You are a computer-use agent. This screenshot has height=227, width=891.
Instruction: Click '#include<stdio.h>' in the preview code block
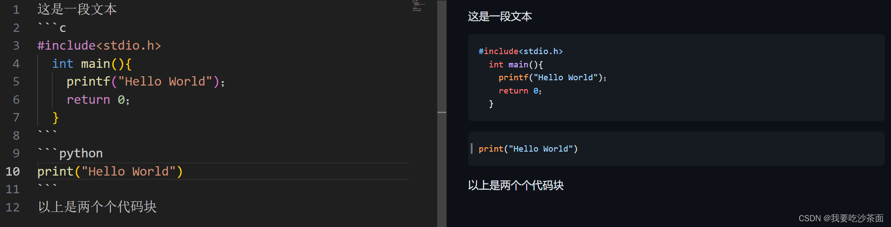point(520,51)
